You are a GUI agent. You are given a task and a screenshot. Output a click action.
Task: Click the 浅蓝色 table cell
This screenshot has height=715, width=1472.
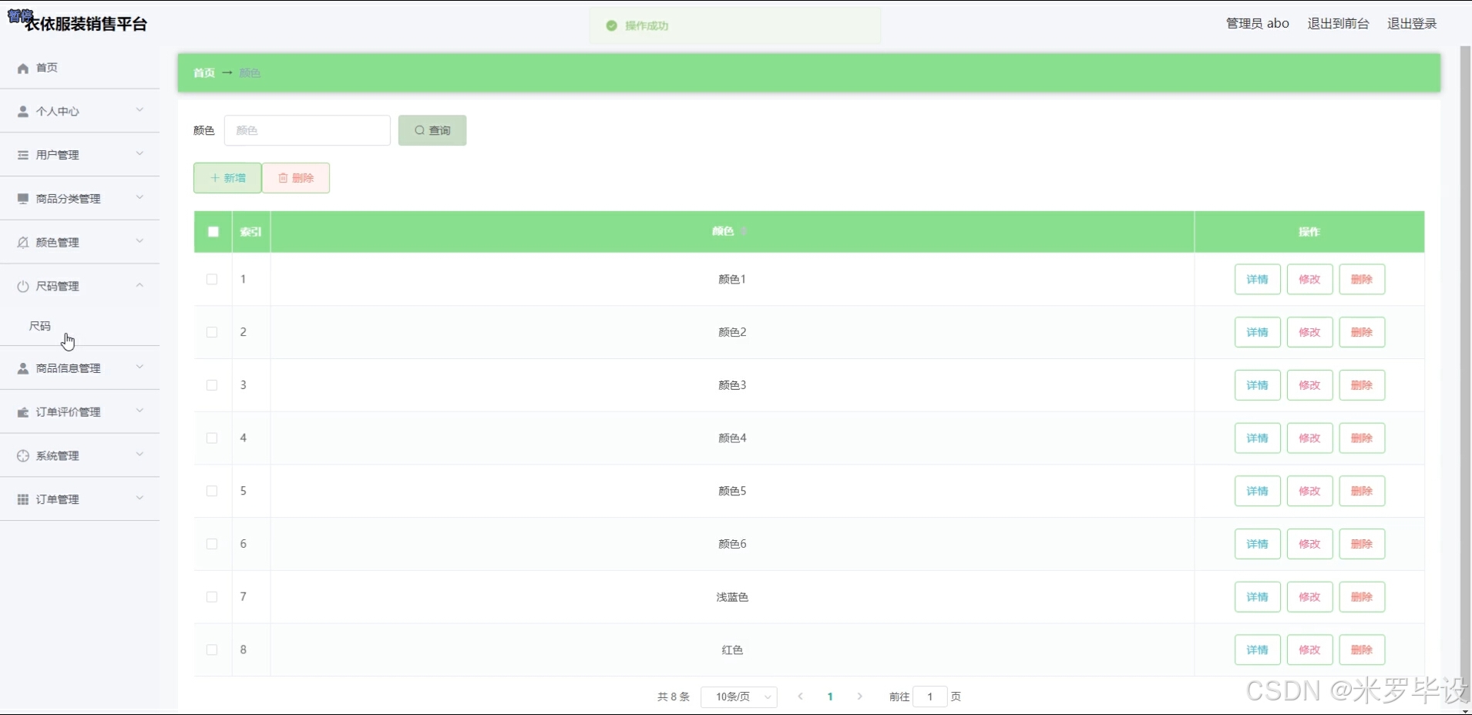point(732,597)
